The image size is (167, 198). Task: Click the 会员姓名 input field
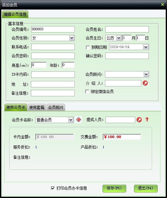click(x=127, y=29)
